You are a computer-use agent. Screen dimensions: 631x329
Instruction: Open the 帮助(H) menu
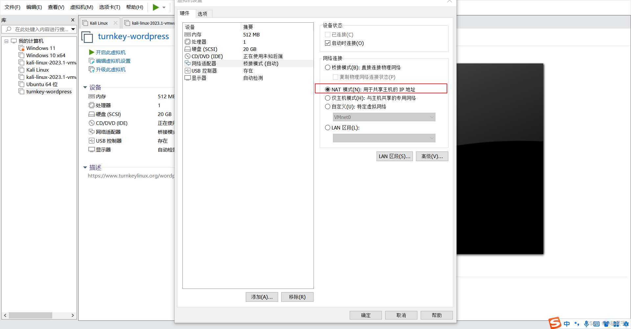135,7
